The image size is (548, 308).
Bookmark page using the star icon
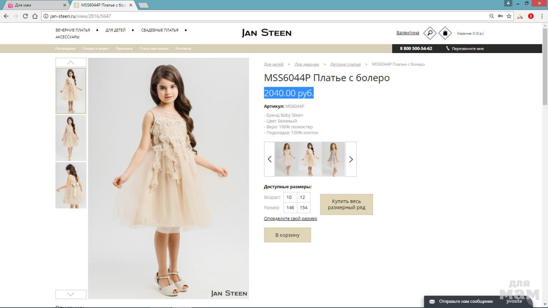click(x=509, y=16)
